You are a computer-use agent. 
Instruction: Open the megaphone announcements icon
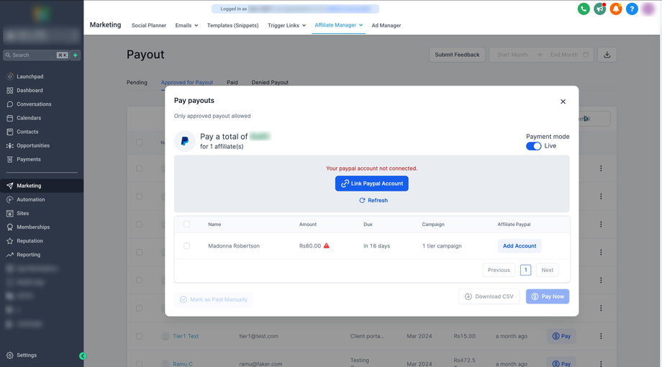(599, 9)
